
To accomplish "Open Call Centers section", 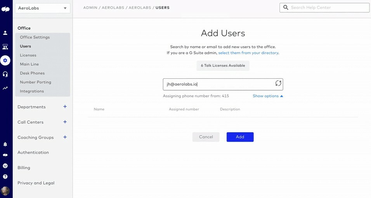I will [31, 122].
